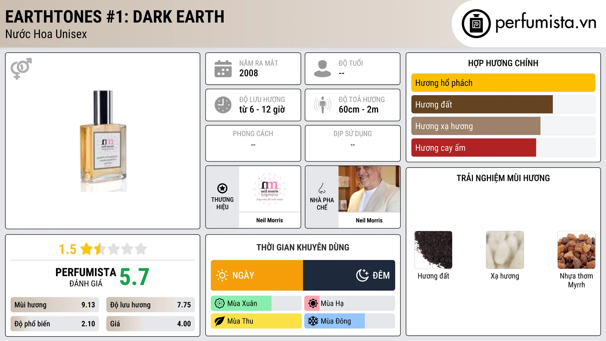Open the Neil Morris perfumer portrait photo
The image size is (606, 341).
pos(369,189)
